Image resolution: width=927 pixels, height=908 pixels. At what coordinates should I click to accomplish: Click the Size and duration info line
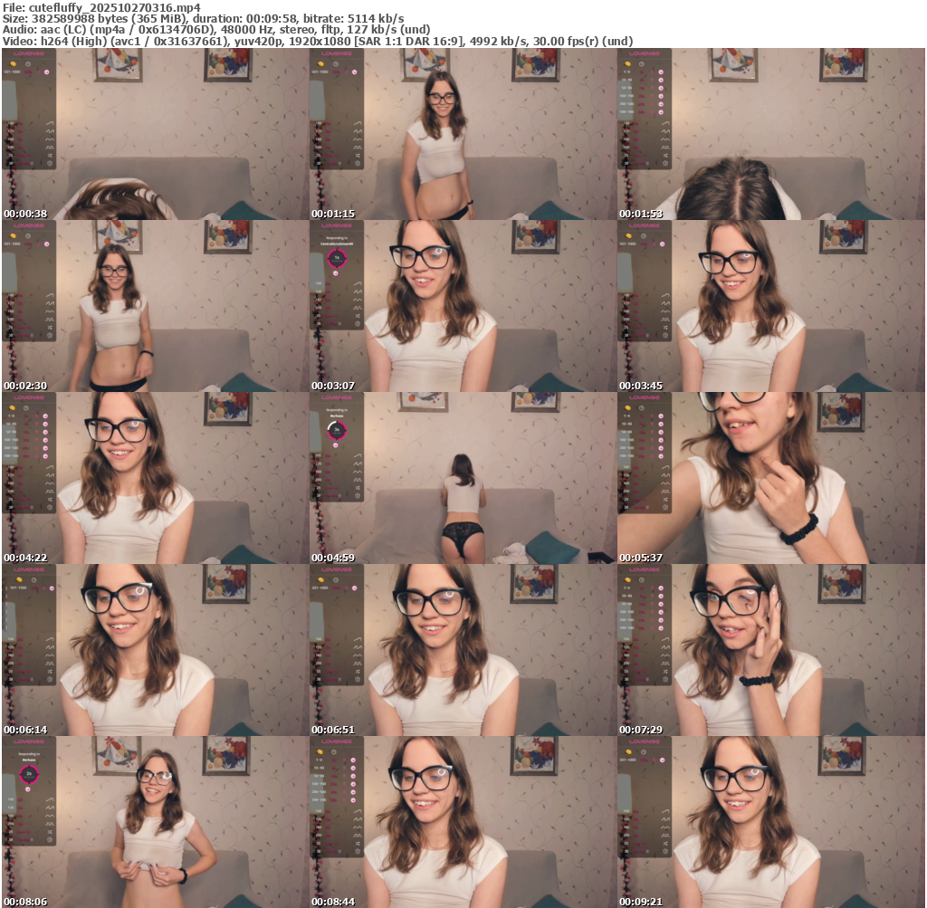204,19
